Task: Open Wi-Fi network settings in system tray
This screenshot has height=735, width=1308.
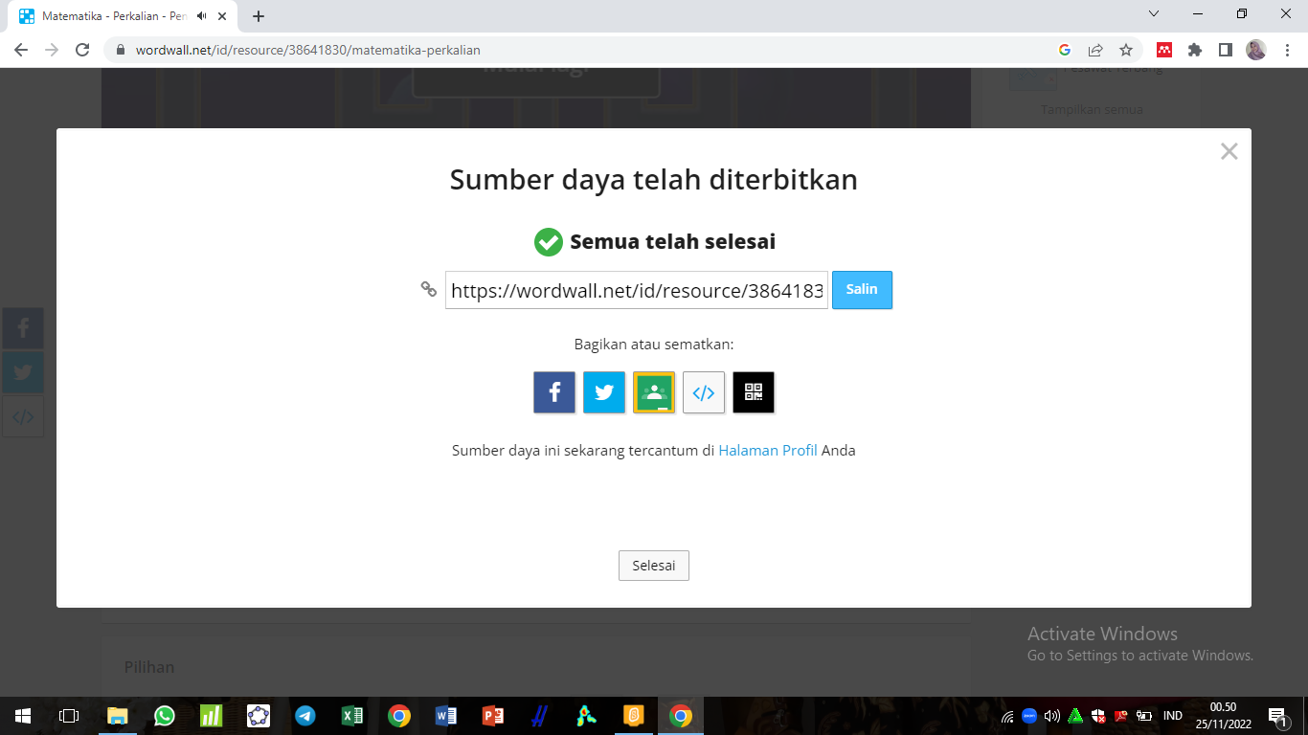Action: pos(1007,716)
